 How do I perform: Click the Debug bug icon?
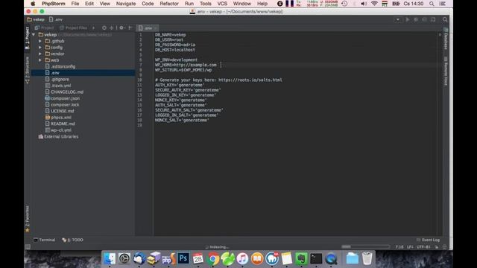tap(416, 19)
